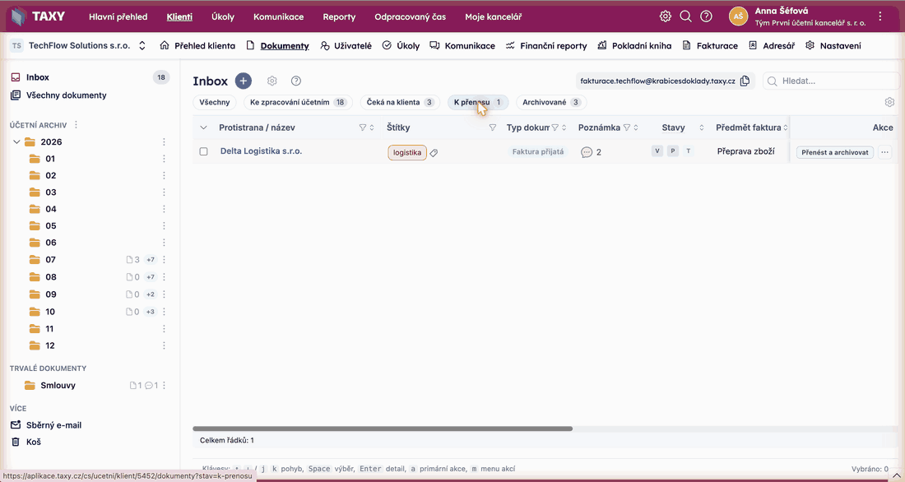Add a new document with the plus button
Screen dimensions: 905x482
244,81
